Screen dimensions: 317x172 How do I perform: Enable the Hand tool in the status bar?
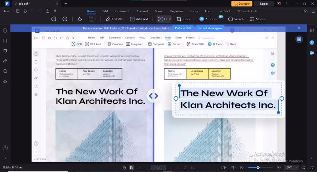pyautogui.click(x=124, y=168)
